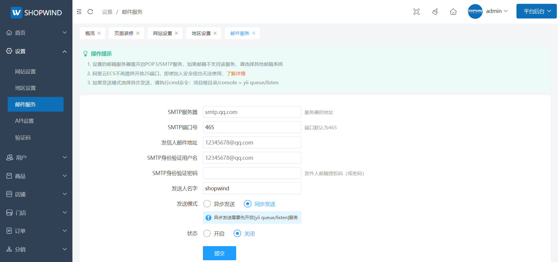This screenshot has width=558, height=262.
Task: Open the admin user dropdown
Action: coord(497,11)
